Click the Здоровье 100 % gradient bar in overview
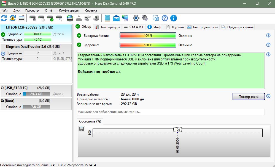 click(148, 45)
